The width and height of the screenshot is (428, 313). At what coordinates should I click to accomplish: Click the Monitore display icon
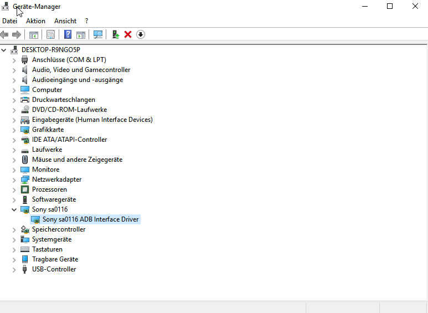pos(25,170)
